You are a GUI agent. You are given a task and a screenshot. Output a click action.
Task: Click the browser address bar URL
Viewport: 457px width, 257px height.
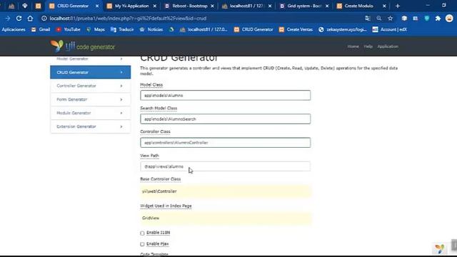coord(128,19)
